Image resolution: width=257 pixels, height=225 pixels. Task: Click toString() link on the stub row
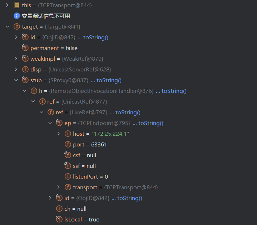tap(109, 80)
